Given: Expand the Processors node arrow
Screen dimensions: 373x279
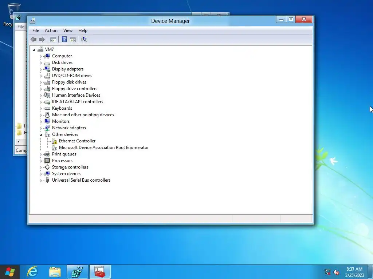Looking at the screenshot, I should (41, 161).
